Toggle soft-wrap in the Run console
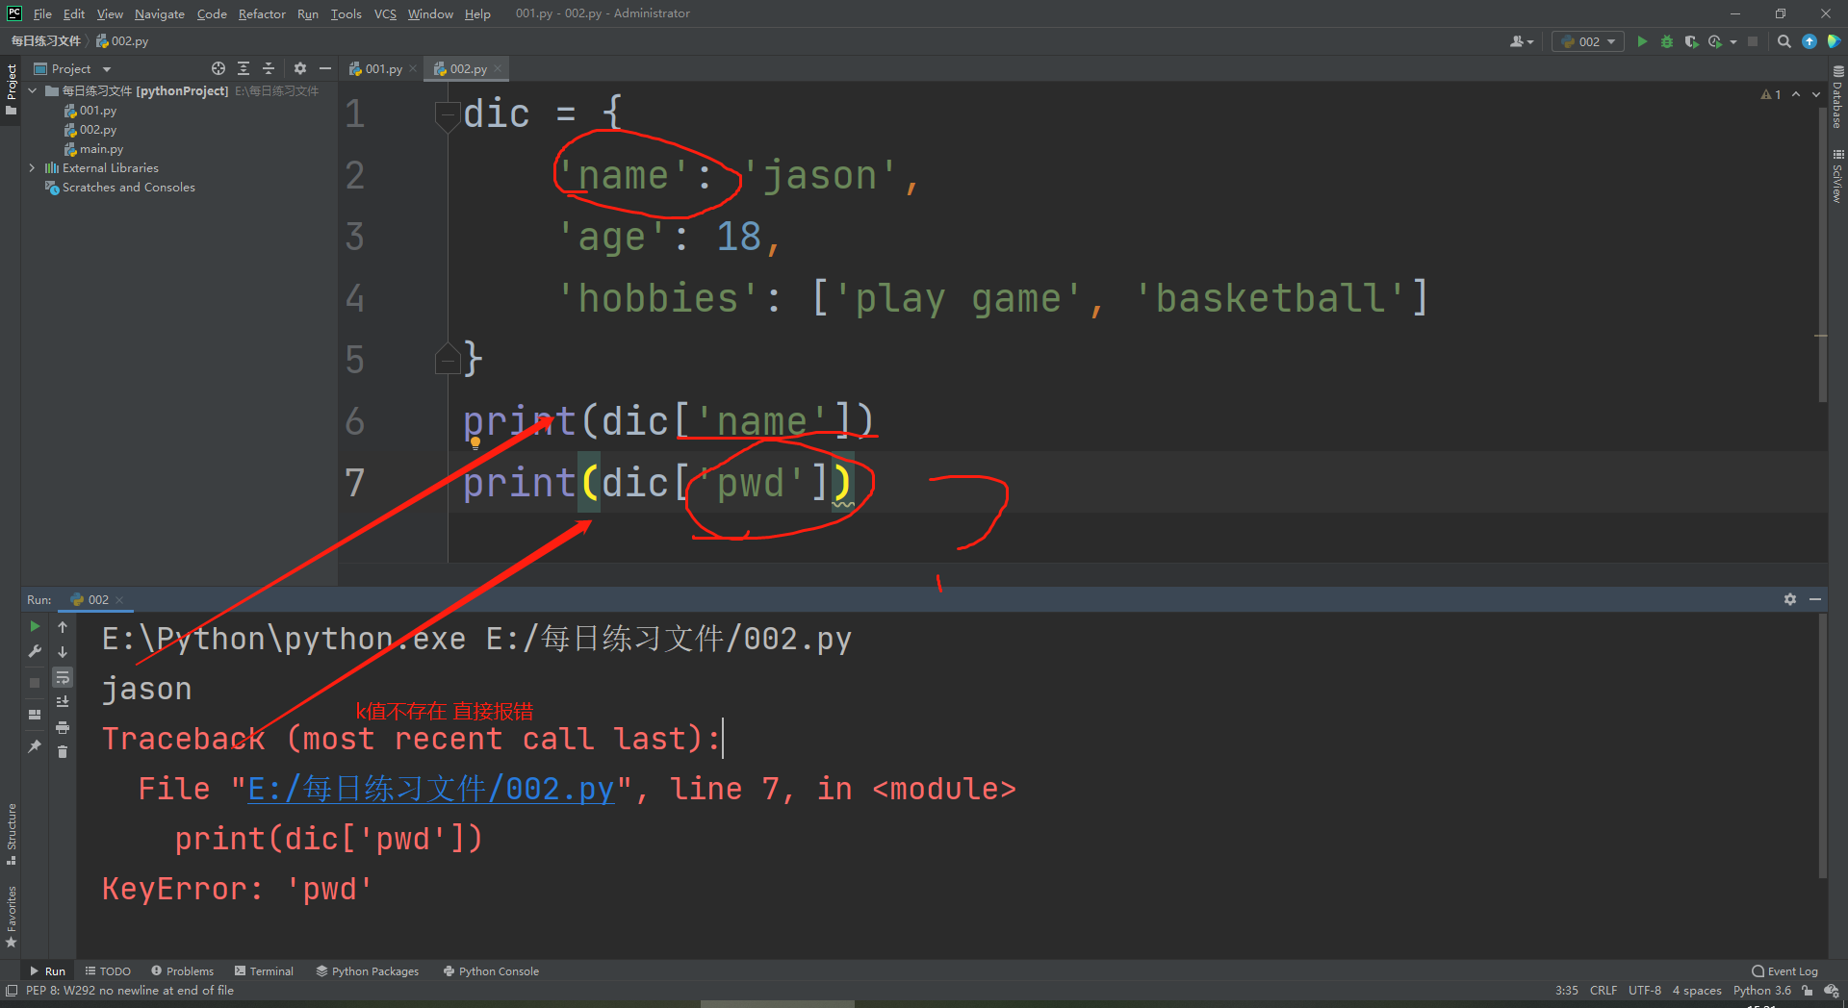Viewport: 1848px width, 1008px height. coord(63,677)
